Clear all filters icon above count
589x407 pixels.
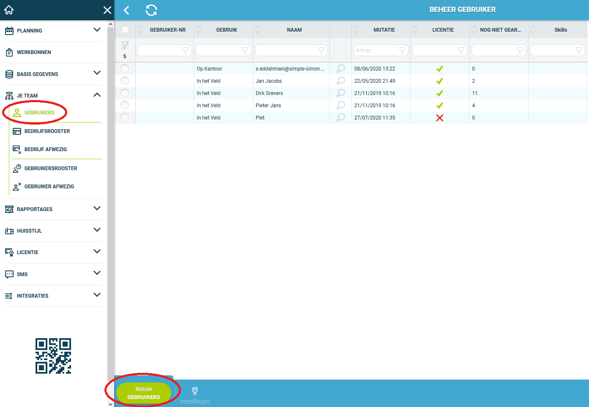(125, 45)
